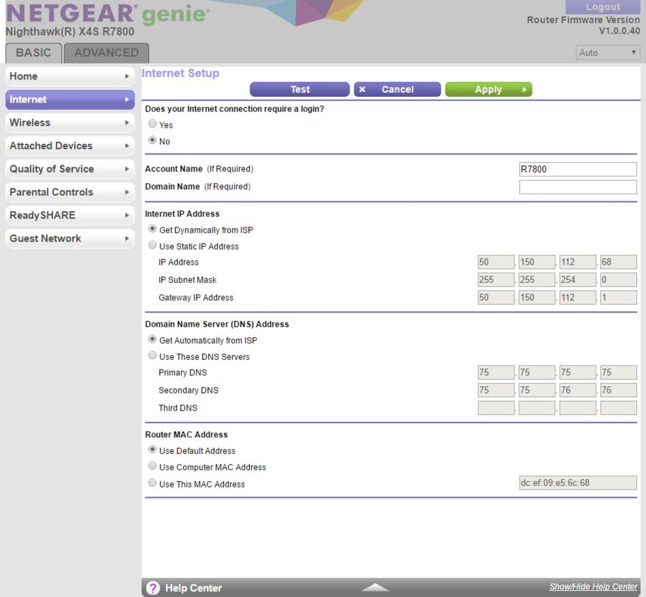
Task: Select Use This MAC Address option
Action: click(x=152, y=483)
